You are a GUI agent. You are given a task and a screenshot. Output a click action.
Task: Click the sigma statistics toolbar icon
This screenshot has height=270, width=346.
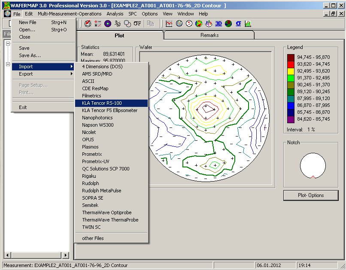tap(238, 24)
